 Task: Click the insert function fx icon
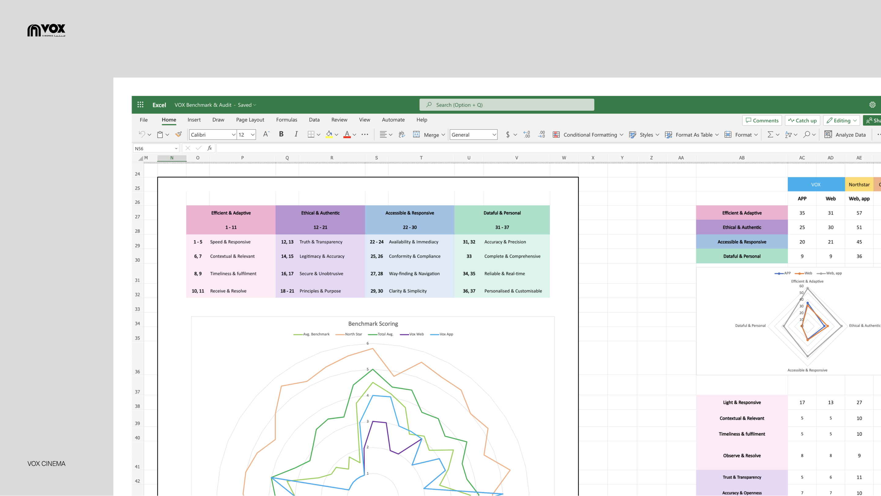point(210,148)
